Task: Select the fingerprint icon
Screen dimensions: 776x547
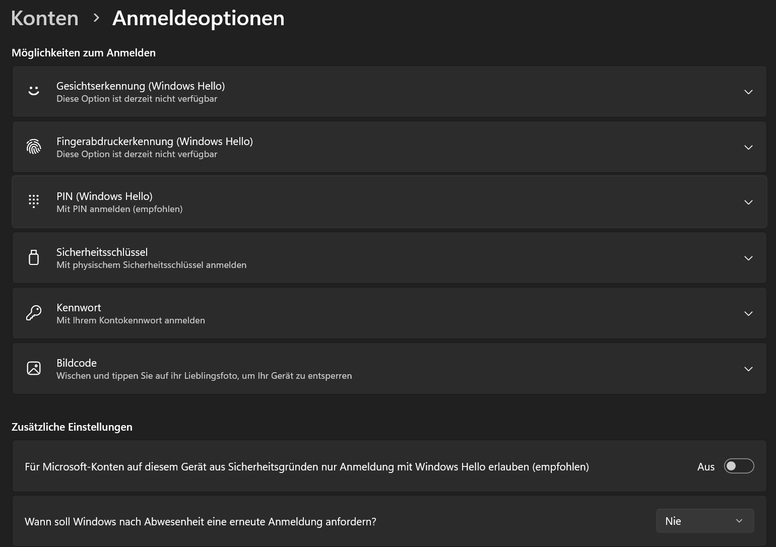Action: 33,147
